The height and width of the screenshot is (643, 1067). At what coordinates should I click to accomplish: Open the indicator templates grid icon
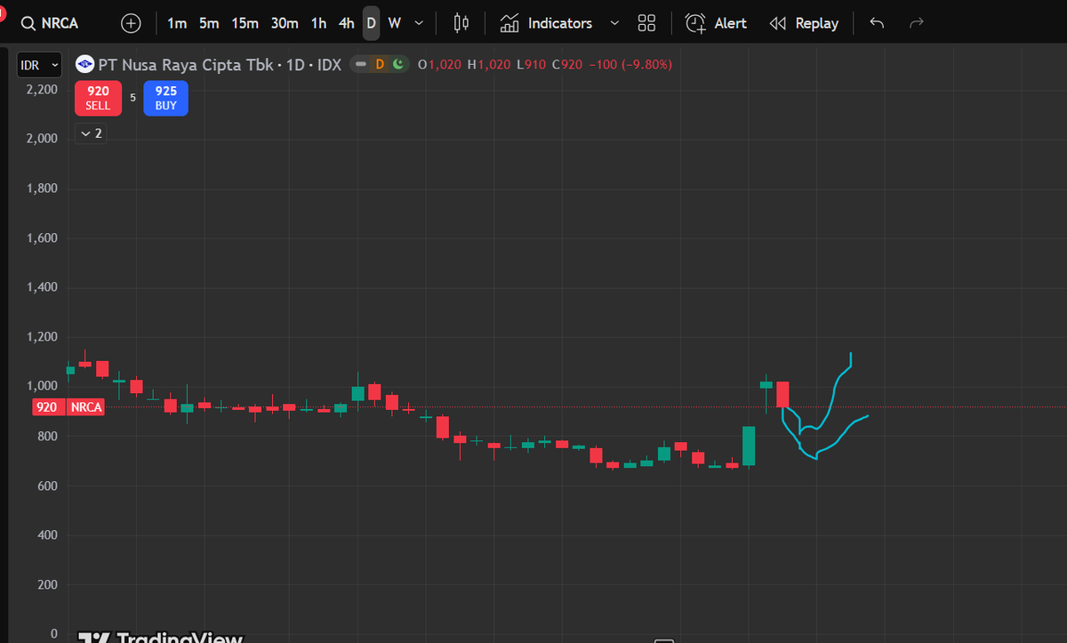(647, 23)
